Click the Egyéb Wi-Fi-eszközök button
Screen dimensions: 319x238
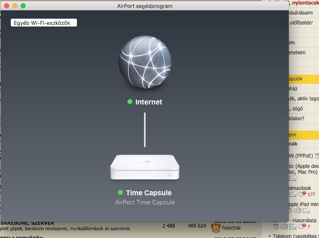(44, 23)
